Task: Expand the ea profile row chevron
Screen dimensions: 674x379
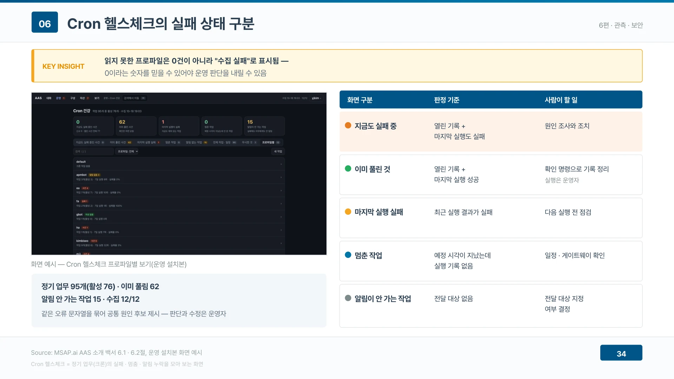Action: (281, 191)
